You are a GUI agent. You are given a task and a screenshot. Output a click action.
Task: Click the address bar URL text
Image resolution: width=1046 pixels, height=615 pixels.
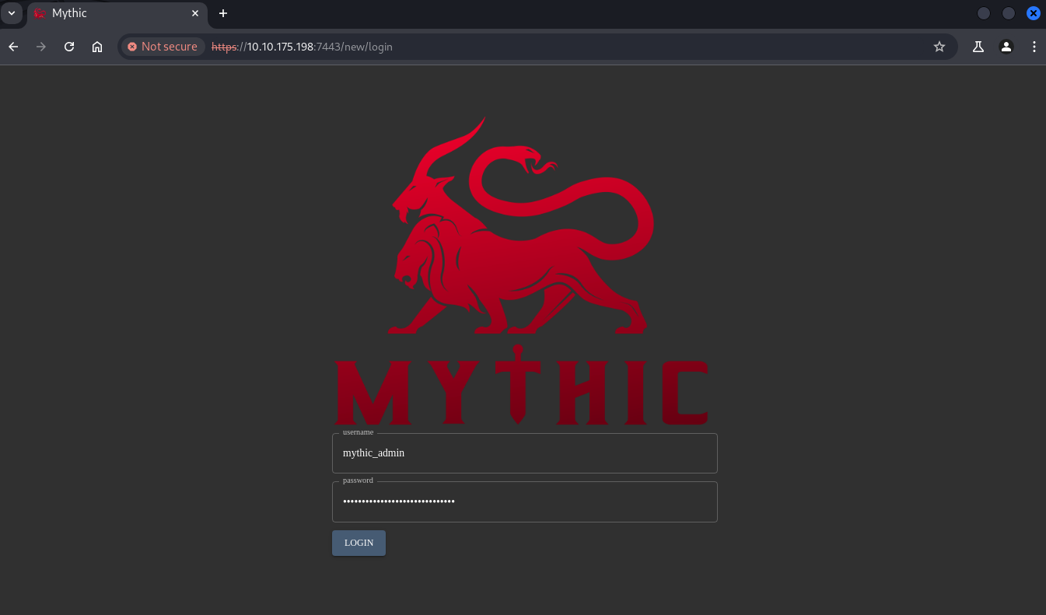[302, 47]
